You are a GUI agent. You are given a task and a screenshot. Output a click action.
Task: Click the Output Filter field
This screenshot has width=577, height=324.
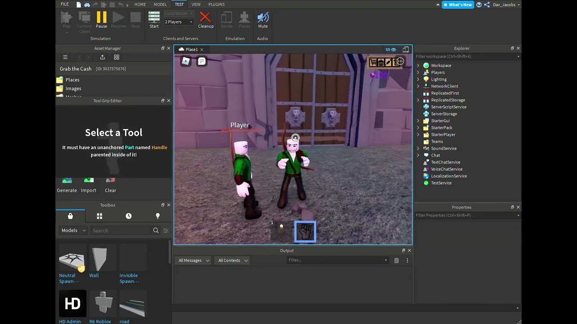tap(338, 260)
